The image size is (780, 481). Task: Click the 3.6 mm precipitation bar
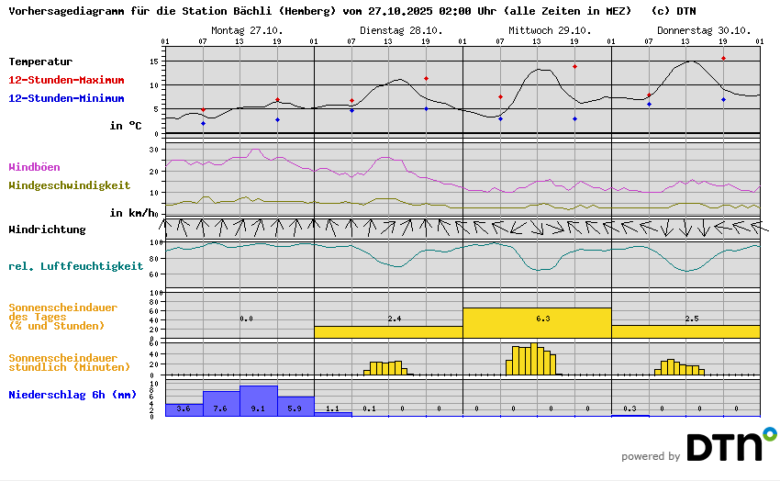click(184, 409)
